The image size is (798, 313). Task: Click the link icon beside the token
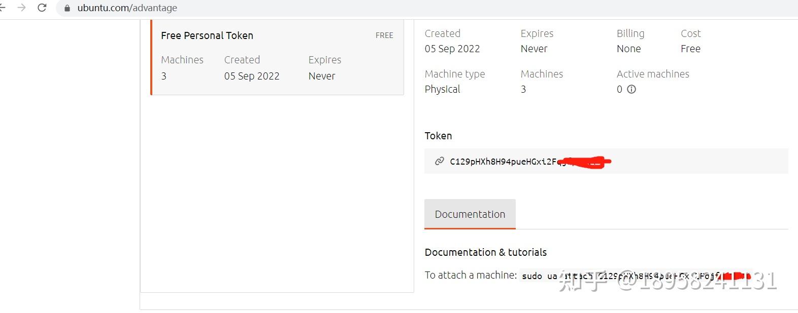click(x=439, y=162)
